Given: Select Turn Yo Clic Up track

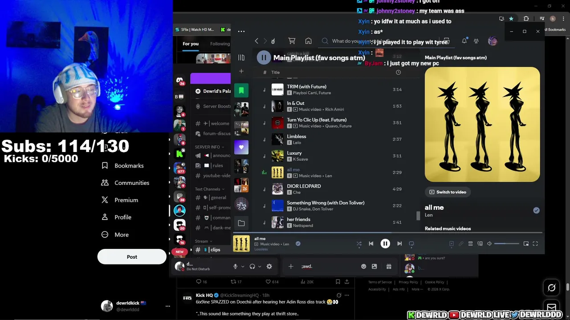Looking at the screenshot, I should point(333,123).
